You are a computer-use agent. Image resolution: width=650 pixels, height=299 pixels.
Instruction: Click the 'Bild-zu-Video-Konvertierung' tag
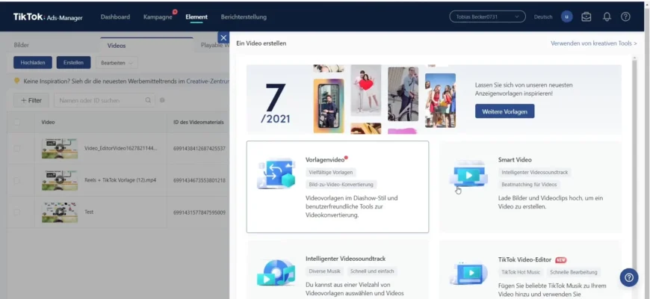pyautogui.click(x=341, y=185)
